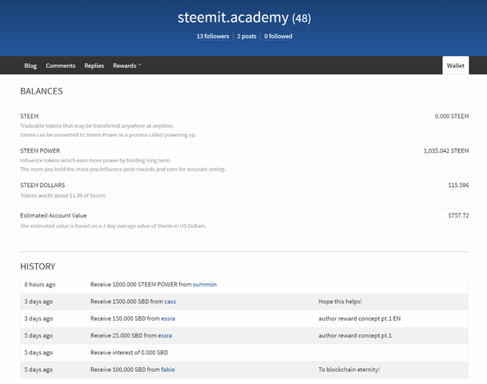Open fabio's profile link in history

pos(168,370)
